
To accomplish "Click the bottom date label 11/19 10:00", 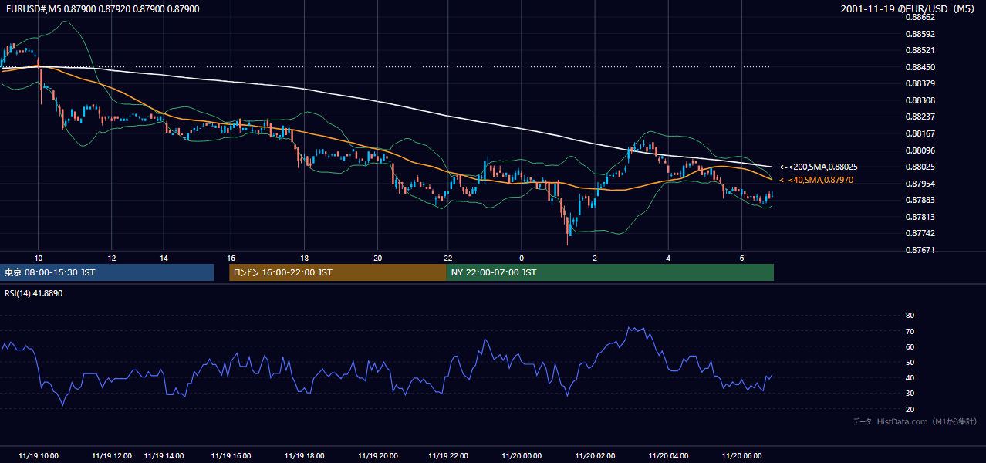I will click(x=39, y=455).
